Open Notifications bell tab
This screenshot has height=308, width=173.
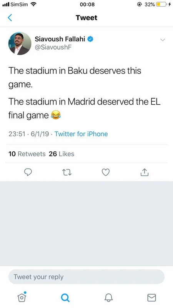point(108,298)
